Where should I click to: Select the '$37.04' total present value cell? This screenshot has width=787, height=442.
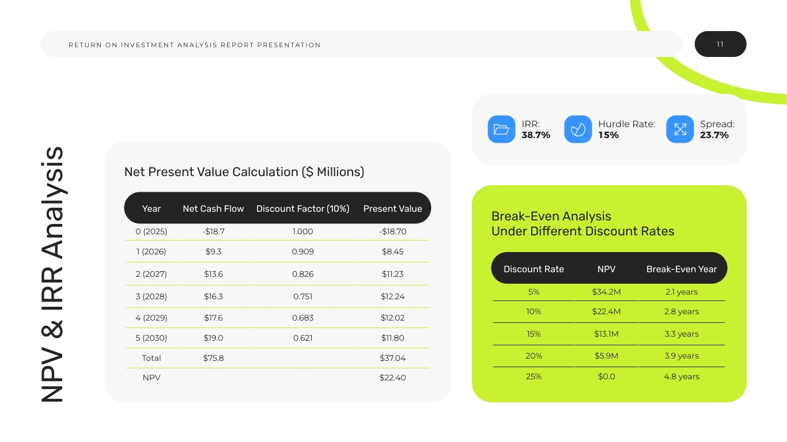(x=393, y=358)
